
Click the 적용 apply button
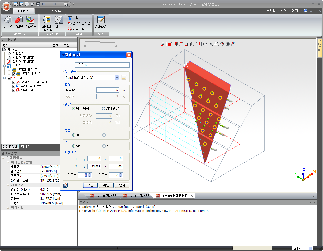click(90, 185)
